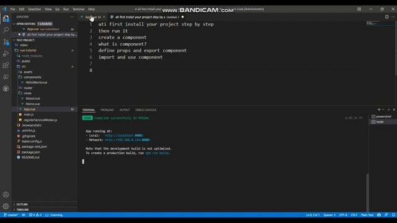Viewport: 397px width, 223px height.
Task: Close the App.vue editor tab
Action: [104, 17]
